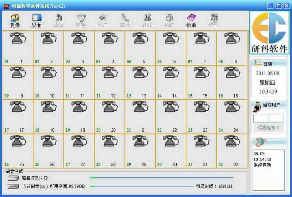Click the channel 22 telephone icon
Screen dimensions: 292x197
point(170,107)
